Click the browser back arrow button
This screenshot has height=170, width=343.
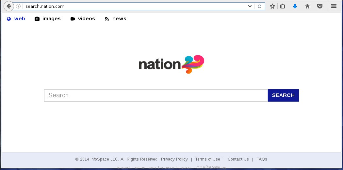[8, 6]
